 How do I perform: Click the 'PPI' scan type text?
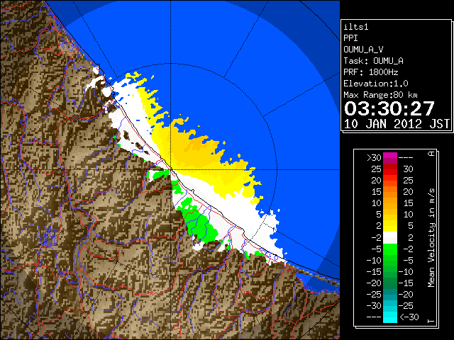(350, 38)
